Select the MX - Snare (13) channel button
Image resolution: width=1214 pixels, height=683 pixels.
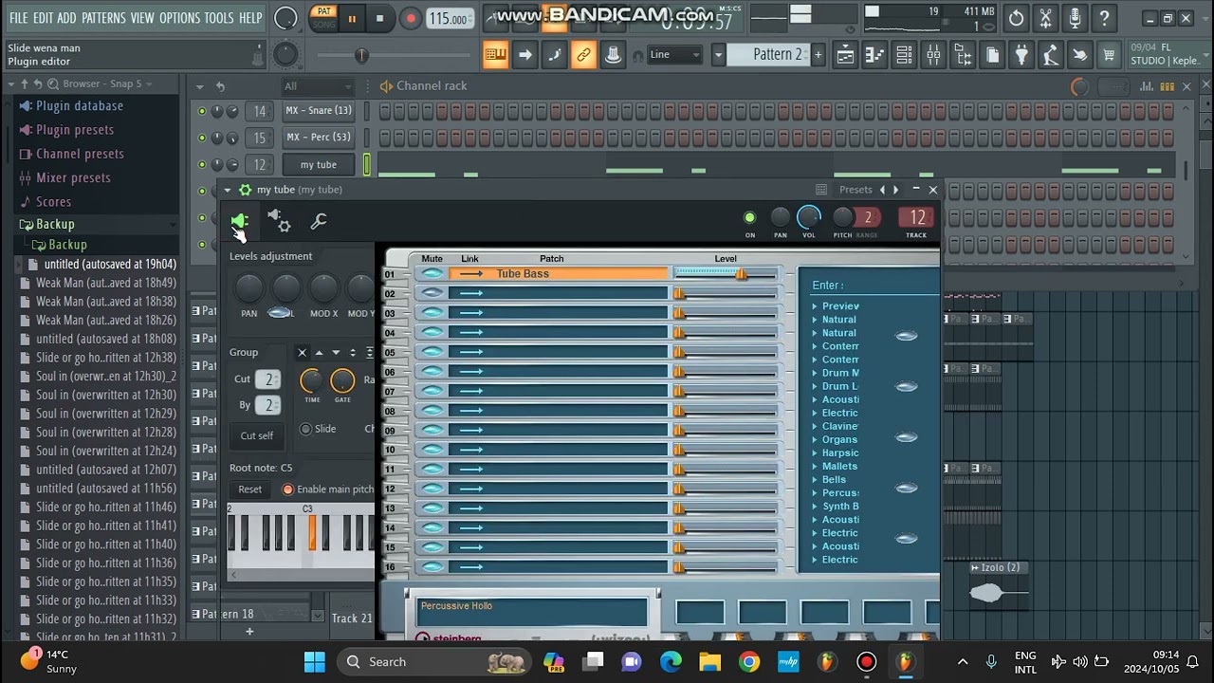(319, 111)
